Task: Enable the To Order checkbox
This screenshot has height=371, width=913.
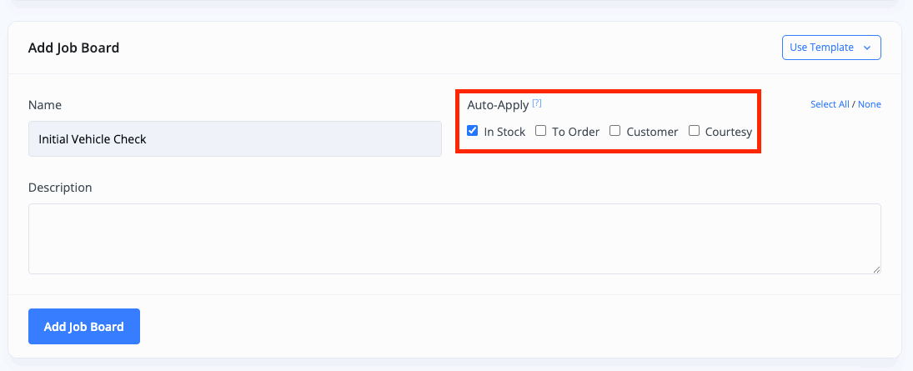Action: (x=540, y=131)
